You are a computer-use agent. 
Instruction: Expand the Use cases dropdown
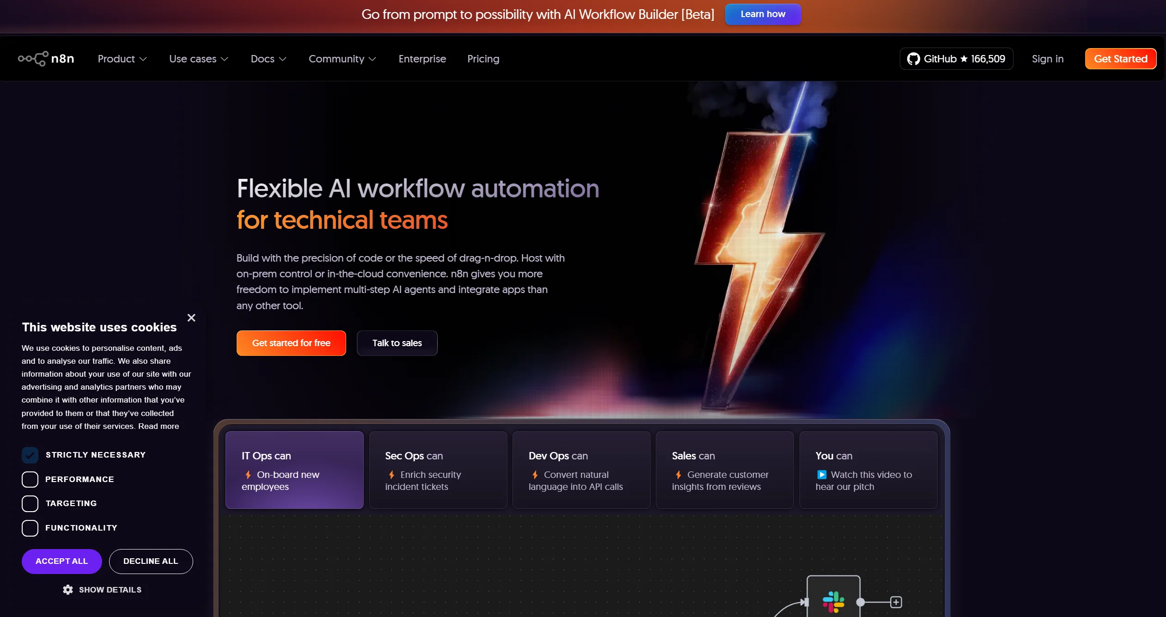click(x=198, y=59)
